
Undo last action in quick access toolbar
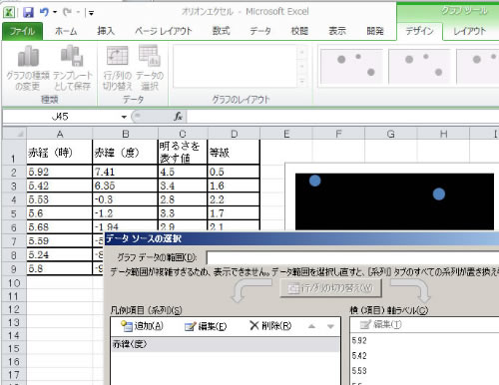point(44,12)
